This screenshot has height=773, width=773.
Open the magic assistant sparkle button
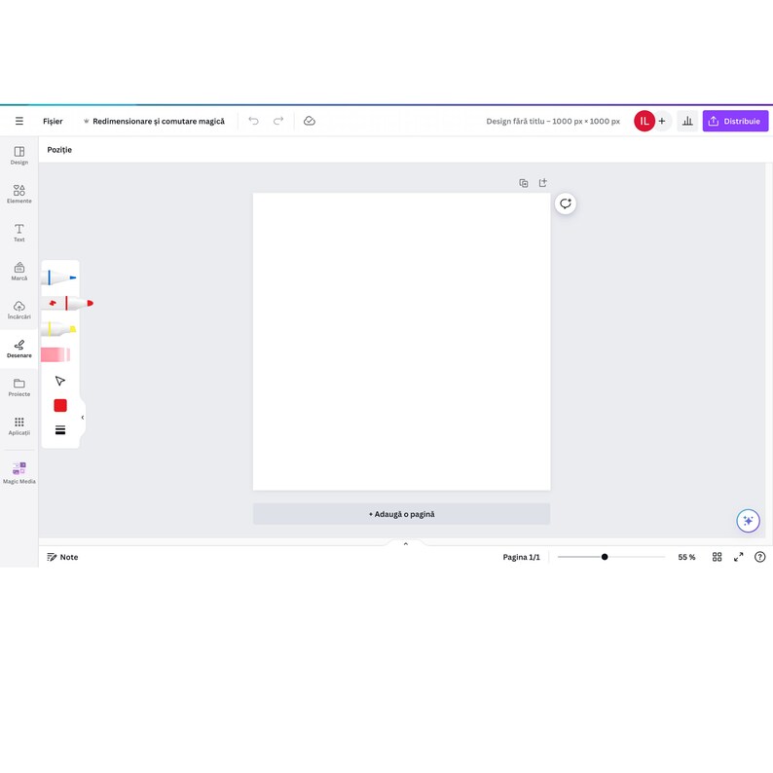[748, 521]
